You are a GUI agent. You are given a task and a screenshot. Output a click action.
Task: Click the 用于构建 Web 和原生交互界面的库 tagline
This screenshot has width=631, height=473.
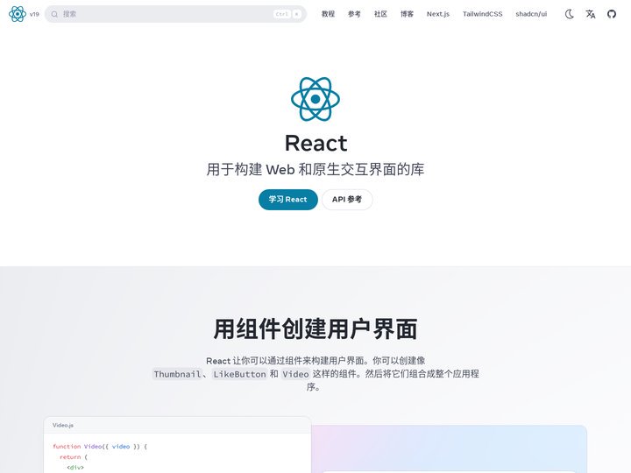[x=315, y=169]
